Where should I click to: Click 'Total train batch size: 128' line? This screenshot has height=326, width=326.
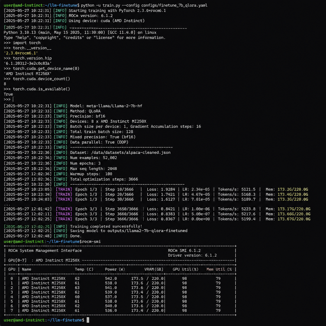(101, 132)
